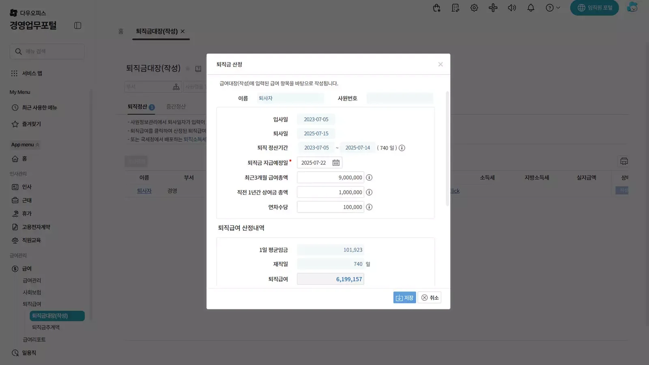Click the building icon in the top bar
Screen dimensions: 649x365
tap(455, 8)
